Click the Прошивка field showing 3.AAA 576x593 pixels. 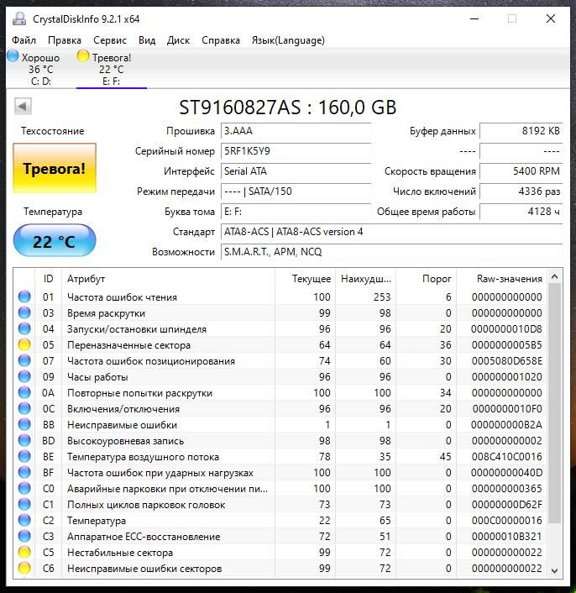(296, 131)
